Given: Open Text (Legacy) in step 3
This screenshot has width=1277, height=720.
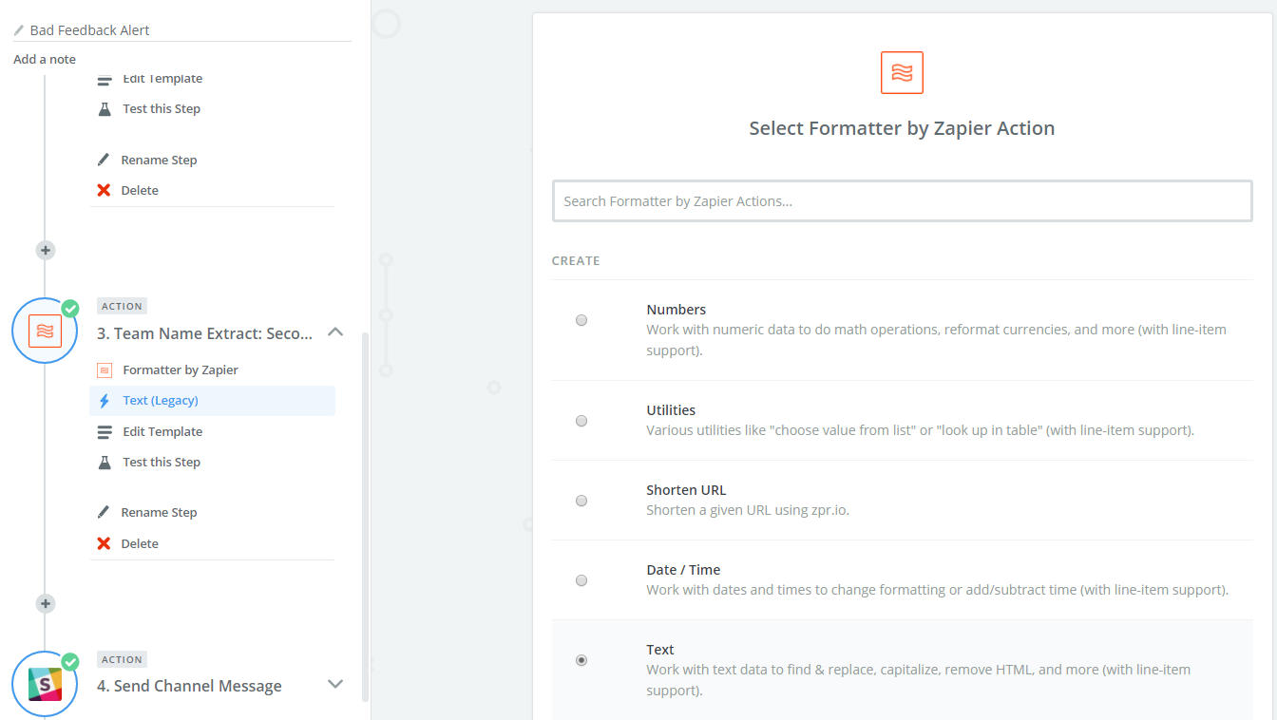Looking at the screenshot, I should coord(161,401).
